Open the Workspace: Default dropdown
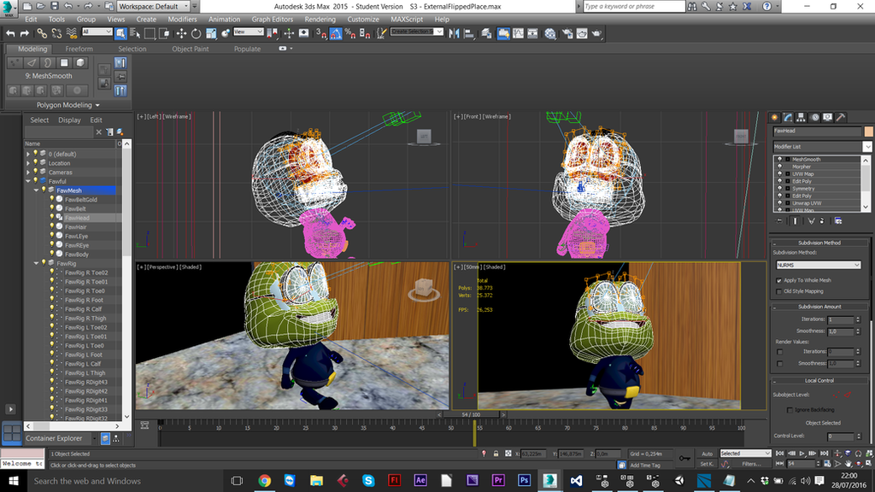Image resolution: width=875 pixels, height=492 pixels. (x=154, y=6)
